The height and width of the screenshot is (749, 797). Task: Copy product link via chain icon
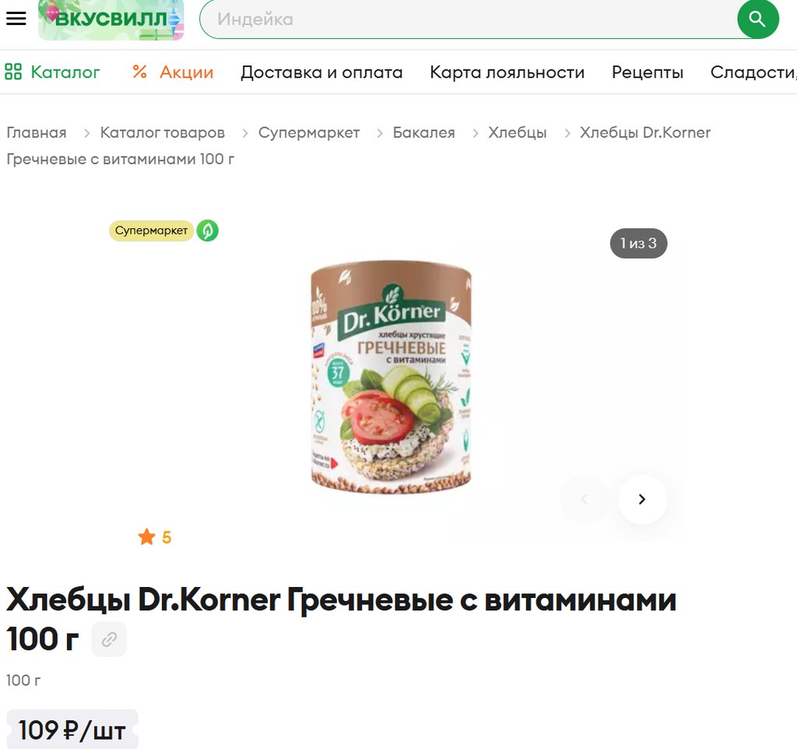pyautogui.click(x=109, y=639)
